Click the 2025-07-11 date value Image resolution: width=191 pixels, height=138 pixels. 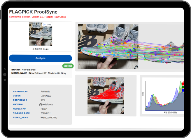click(x=46, y=113)
